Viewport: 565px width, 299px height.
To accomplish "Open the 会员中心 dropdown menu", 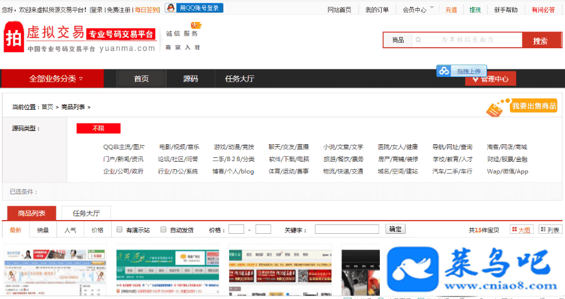I will point(418,9).
